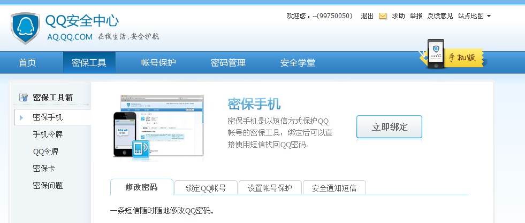Select QQ令牌 in the sidebar
This screenshot has height=223, width=525.
(46, 152)
